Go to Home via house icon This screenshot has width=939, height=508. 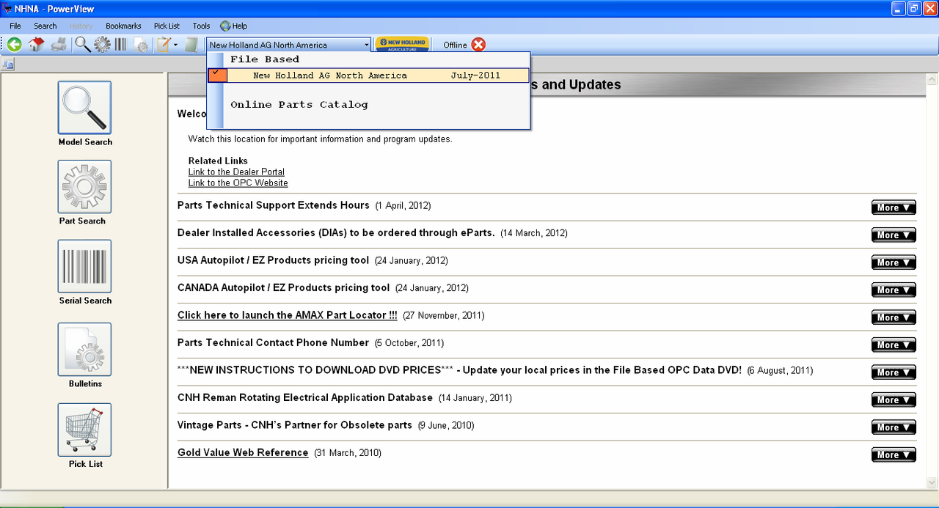[x=36, y=45]
